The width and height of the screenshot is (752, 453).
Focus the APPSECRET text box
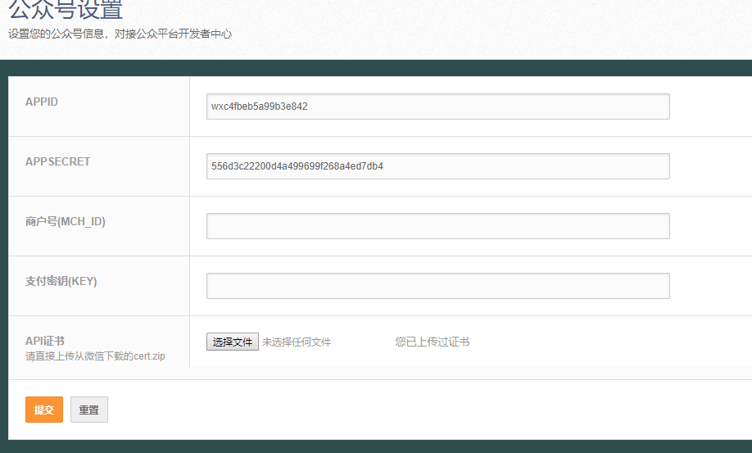click(438, 166)
